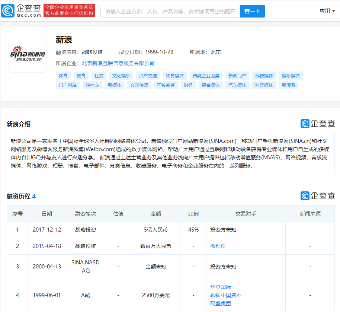Open the 华登国际 investor link
This screenshot has width=340, height=312.
(221, 287)
